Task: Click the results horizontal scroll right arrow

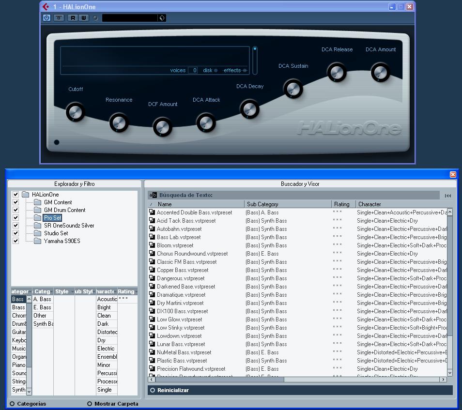Action: [443, 380]
